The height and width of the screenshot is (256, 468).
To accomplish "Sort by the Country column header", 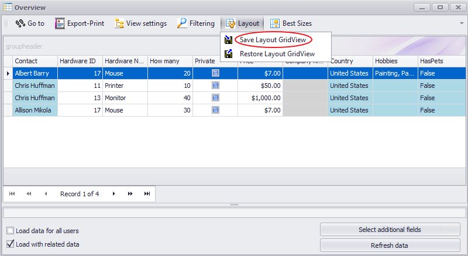I will 350,61.
